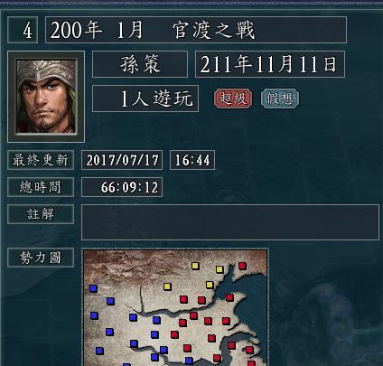Click the 16:44 update time box
Image resolution: width=383 pixels, height=366 pixels.
(192, 160)
